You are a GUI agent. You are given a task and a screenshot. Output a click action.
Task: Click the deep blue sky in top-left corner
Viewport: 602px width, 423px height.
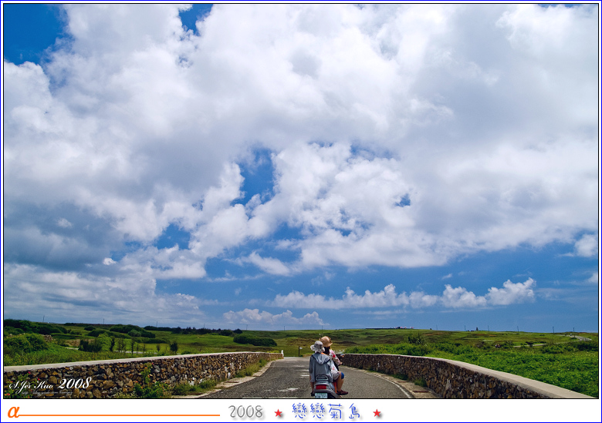coord(27,31)
